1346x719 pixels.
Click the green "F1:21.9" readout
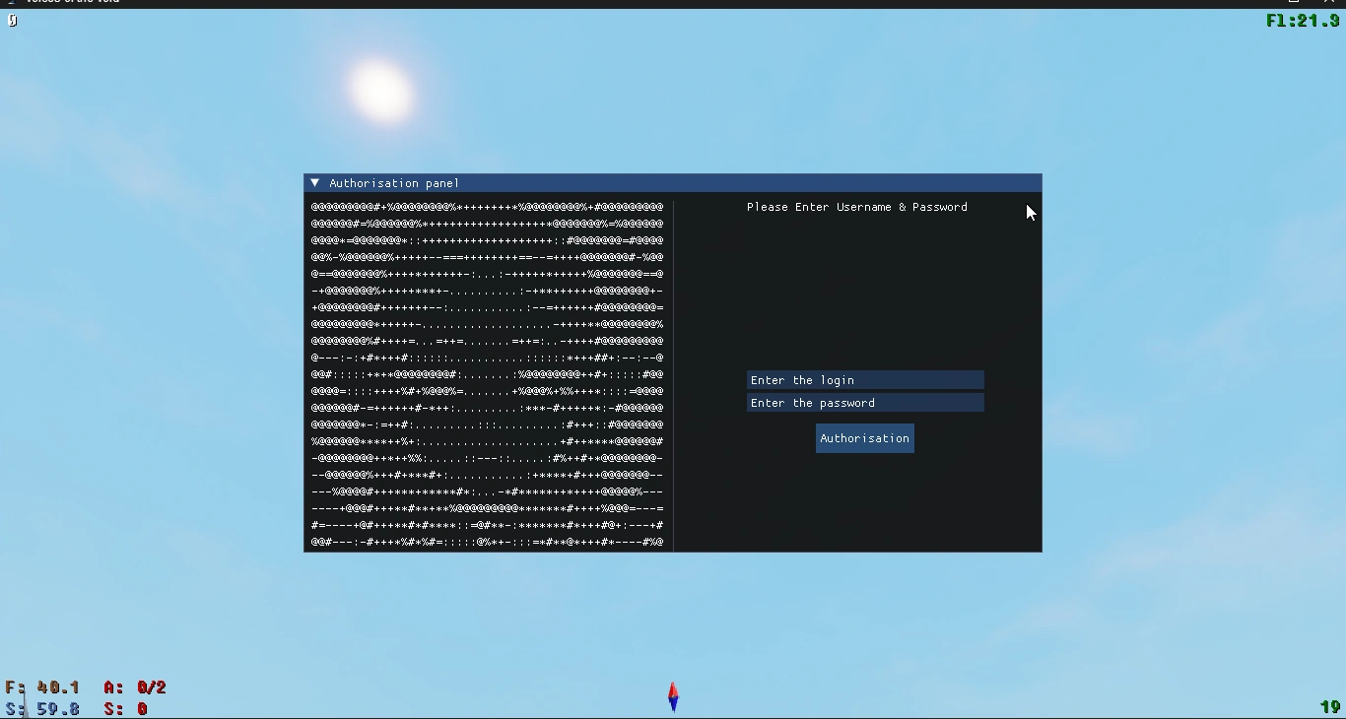coord(1303,21)
